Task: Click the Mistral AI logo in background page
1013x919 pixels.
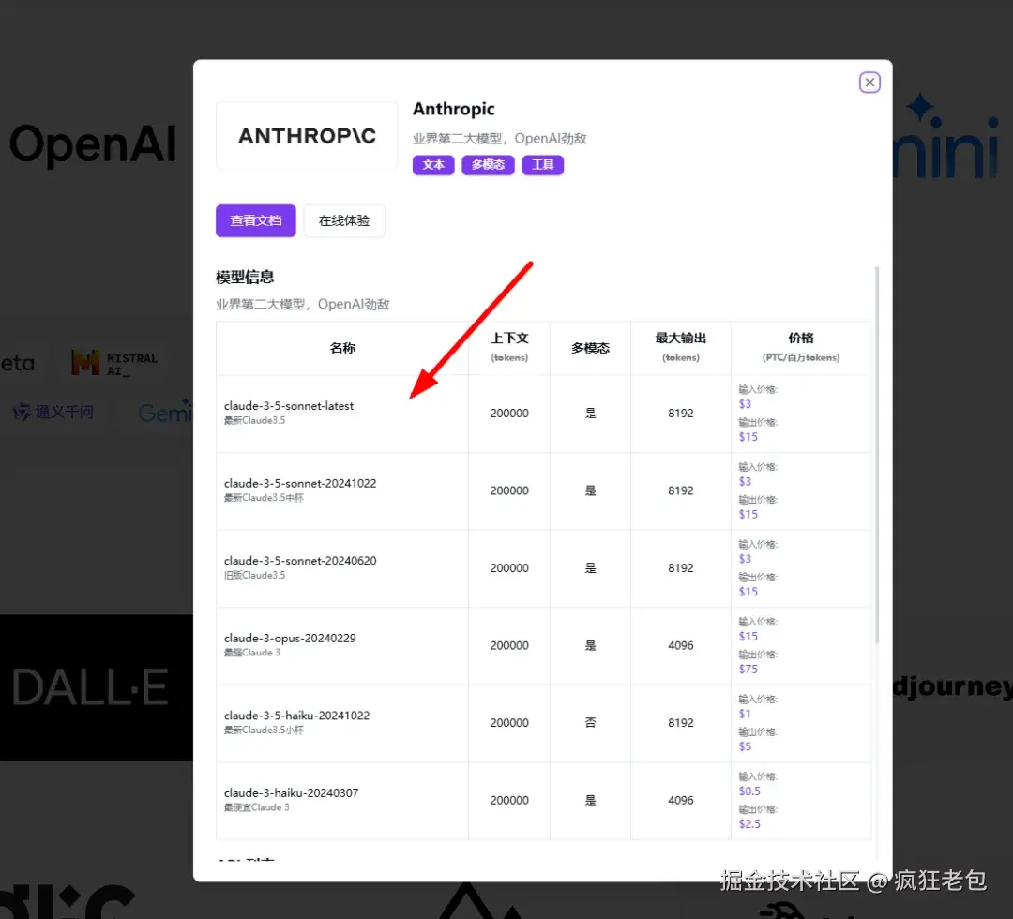Action: click(x=114, y=363)
